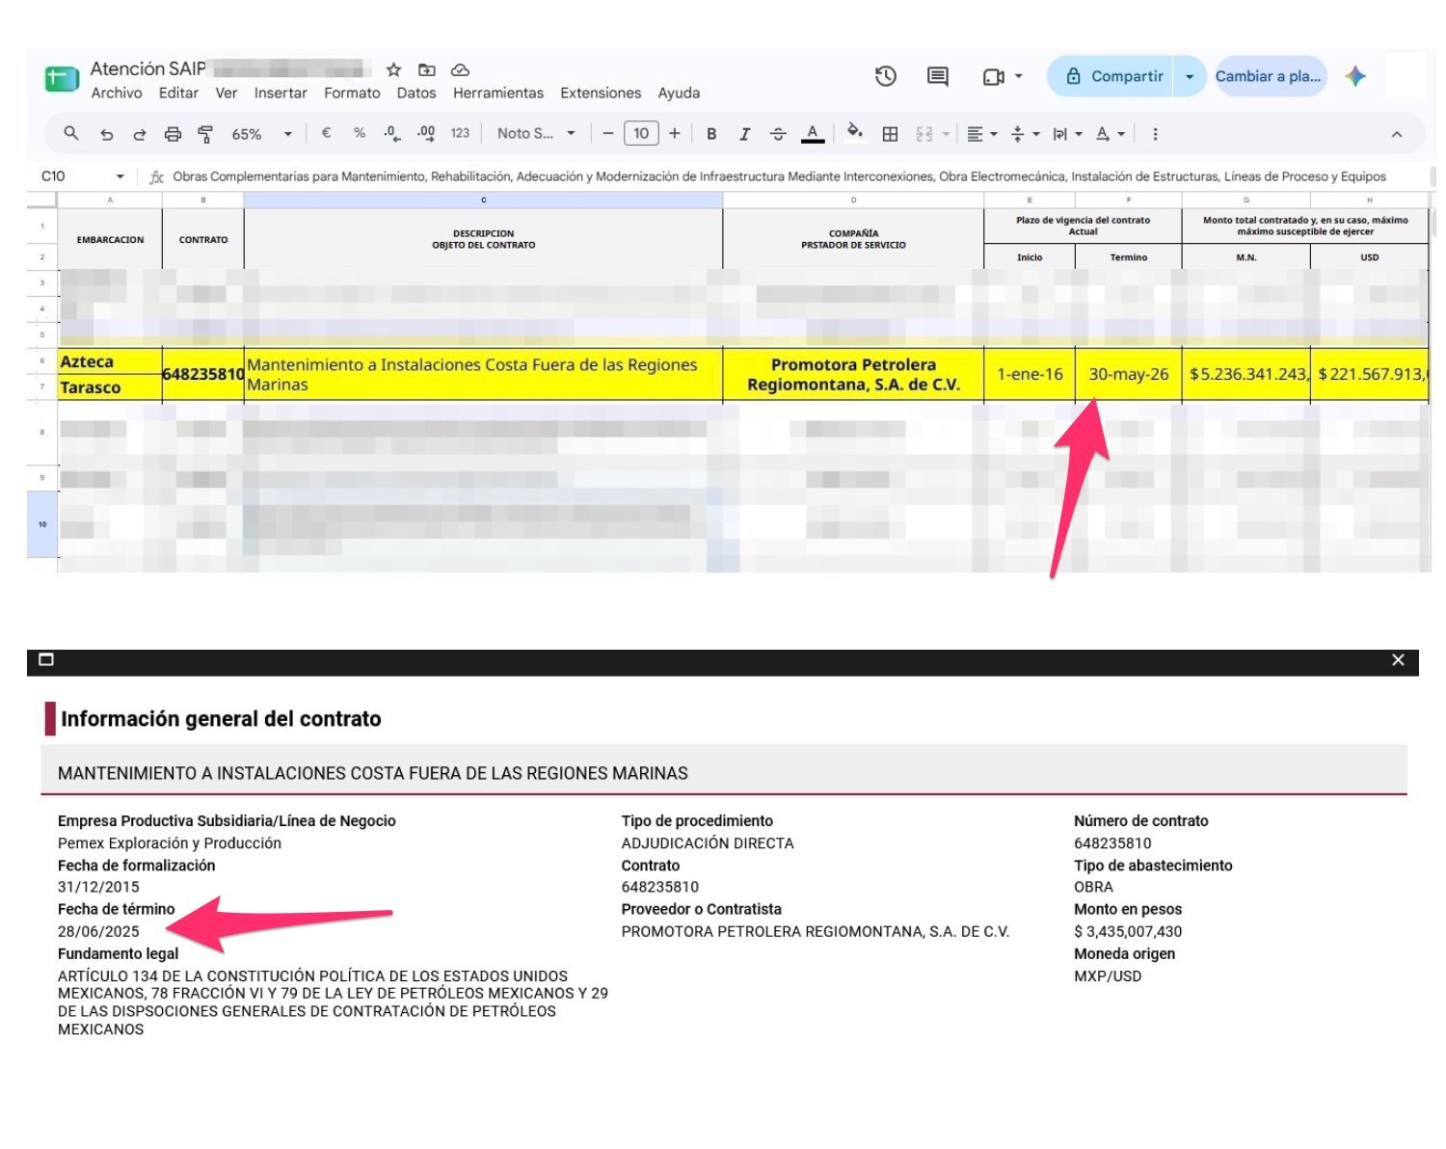
Task: Open version history clock icon
Action: [x=885, y=76]
